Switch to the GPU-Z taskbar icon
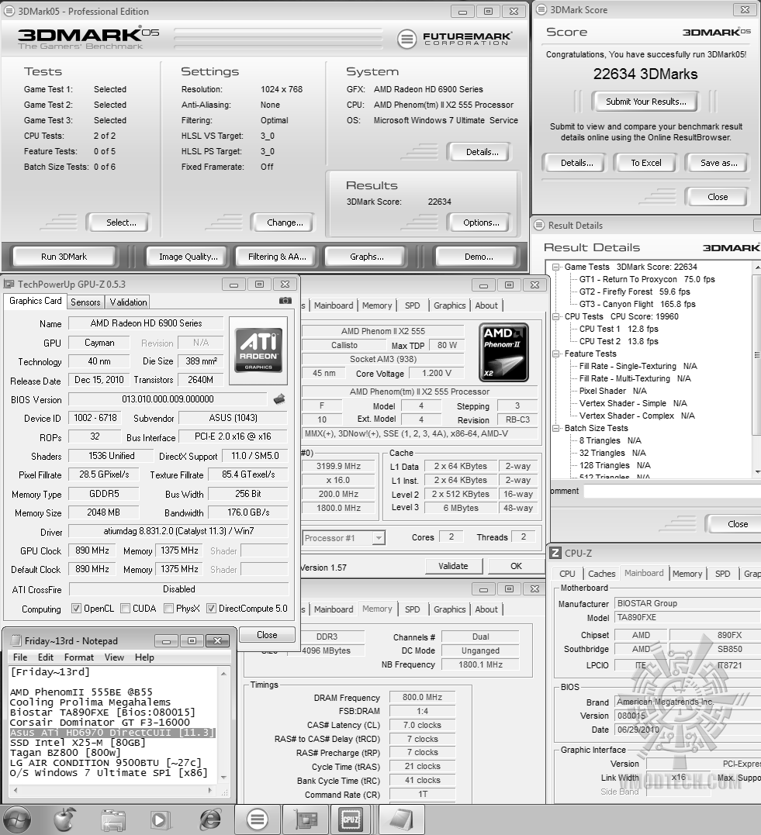 click(x=305, y=819)
